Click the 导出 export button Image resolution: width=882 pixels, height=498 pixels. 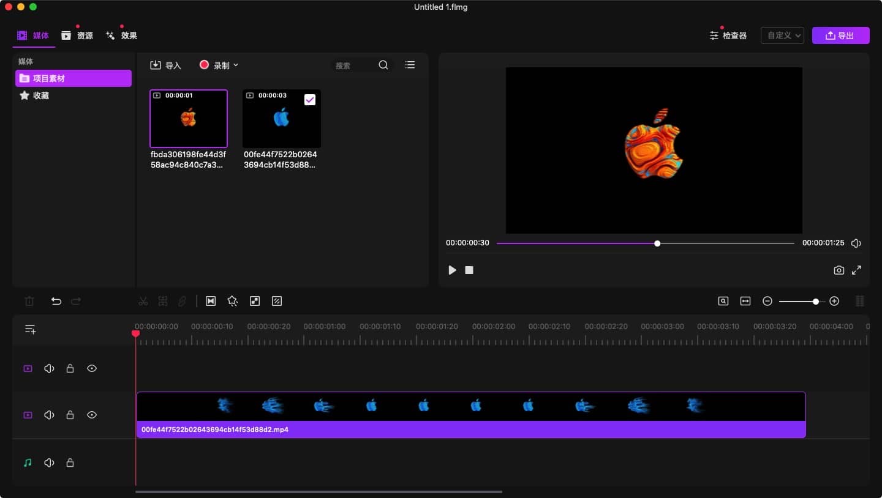pyautogui.click(x=840, y=35)
